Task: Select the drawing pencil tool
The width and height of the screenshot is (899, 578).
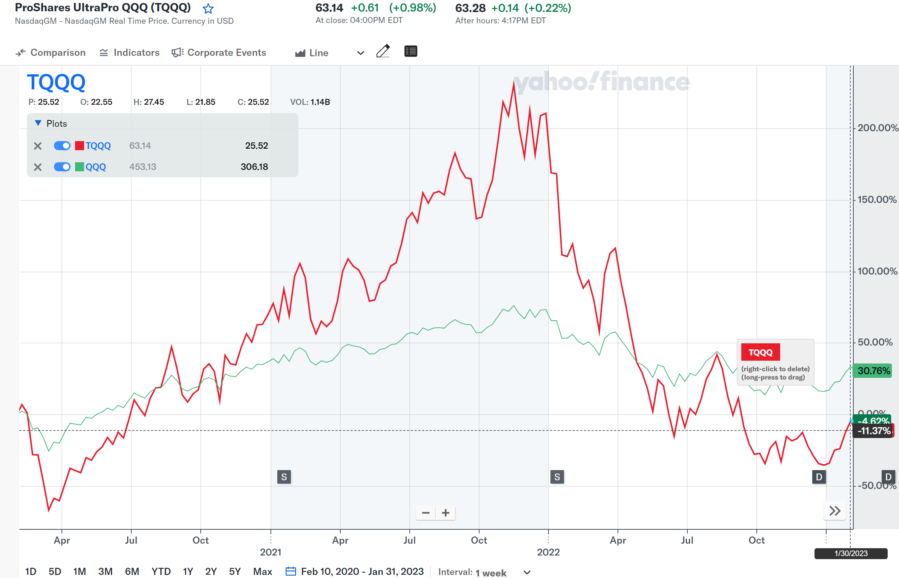Action: click(383, 52)
